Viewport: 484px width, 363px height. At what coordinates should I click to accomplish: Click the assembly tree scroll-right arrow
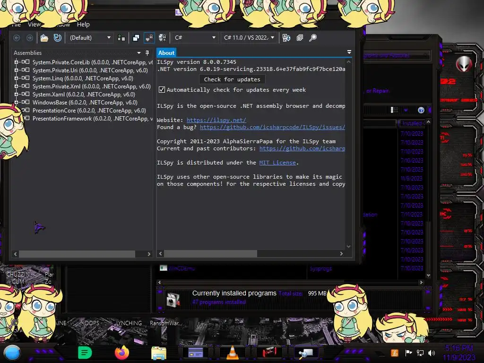point(149,254)
